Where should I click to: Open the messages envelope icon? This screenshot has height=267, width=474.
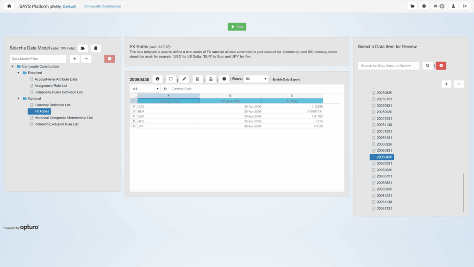tap(438, 6)
